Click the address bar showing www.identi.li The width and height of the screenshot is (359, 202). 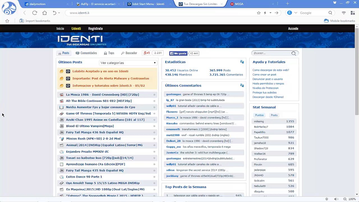[x=160, y=13]
